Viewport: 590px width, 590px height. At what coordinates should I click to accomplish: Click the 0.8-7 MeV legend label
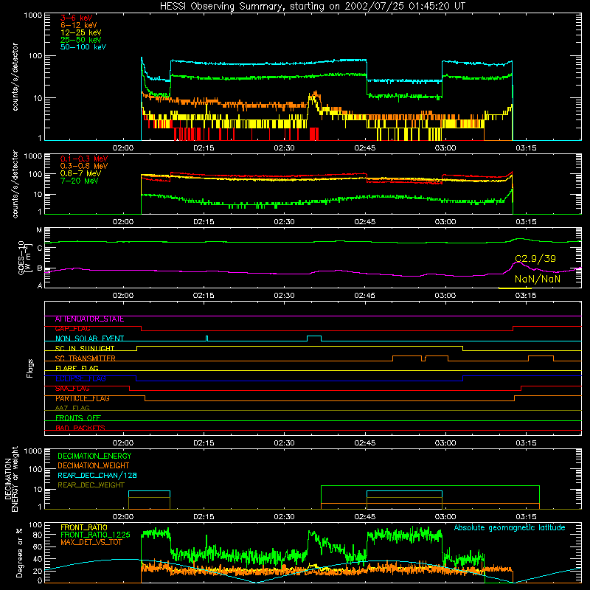coord(80,173)
